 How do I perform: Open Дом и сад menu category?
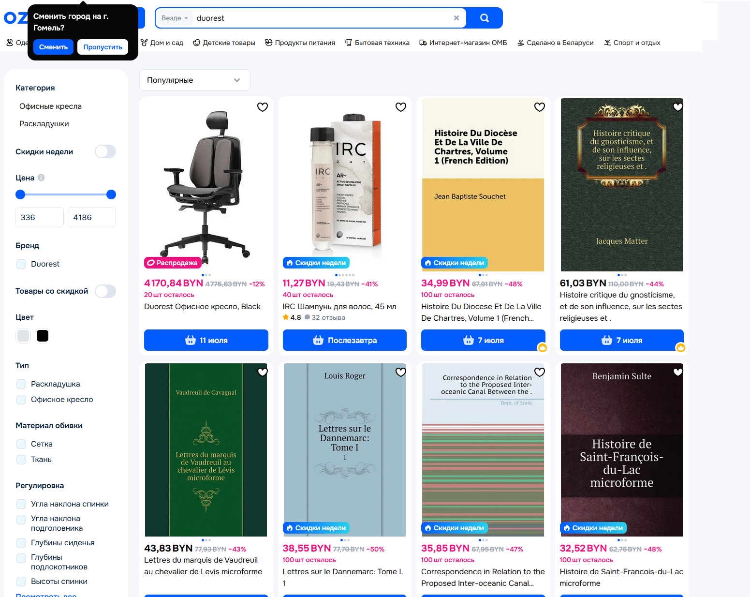point(162,43)
